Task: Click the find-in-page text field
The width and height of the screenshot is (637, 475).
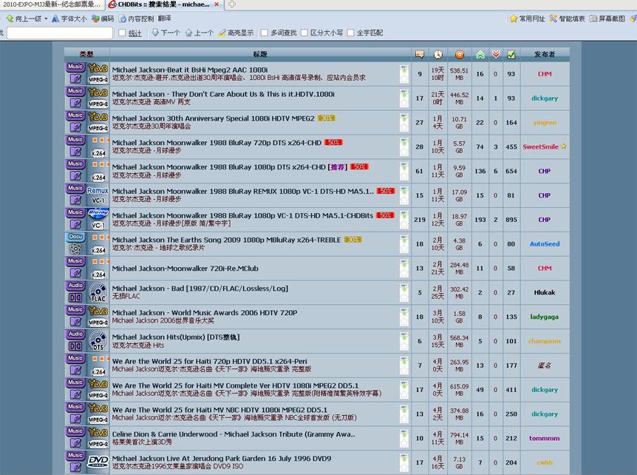Action: click(x=60, y=33)
